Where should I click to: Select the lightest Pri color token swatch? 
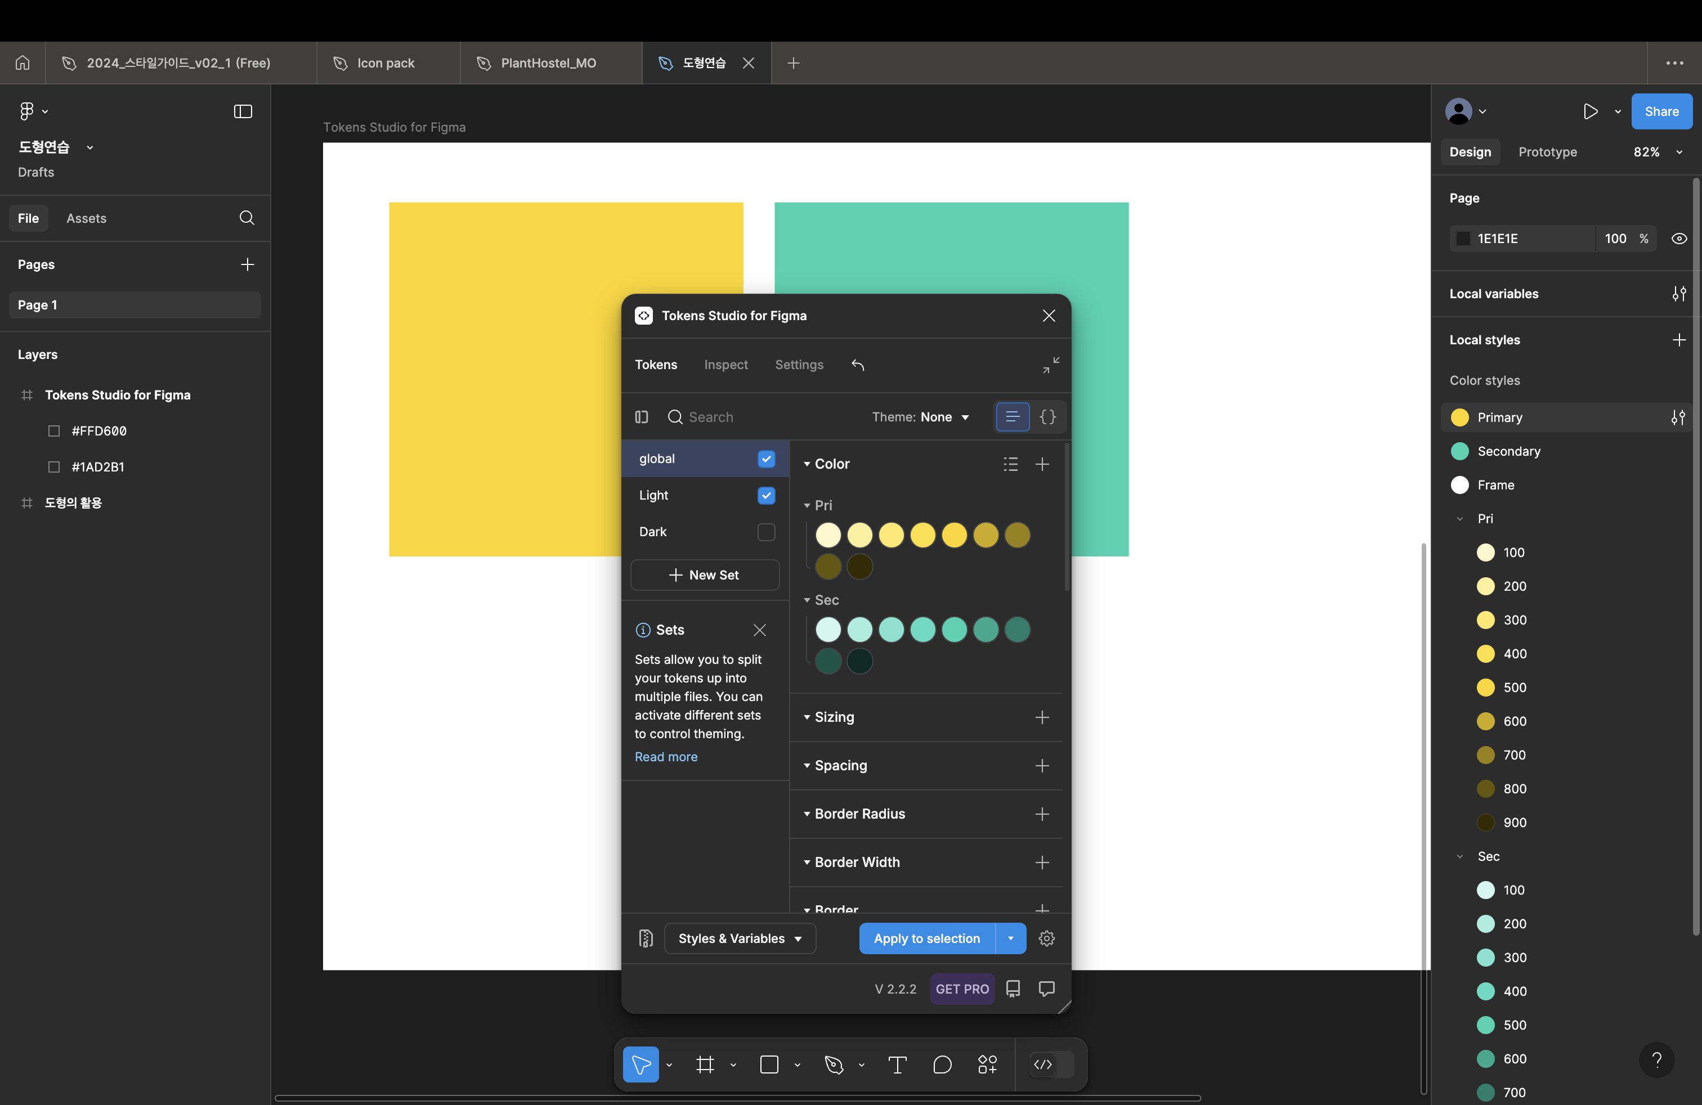(828, 536)
